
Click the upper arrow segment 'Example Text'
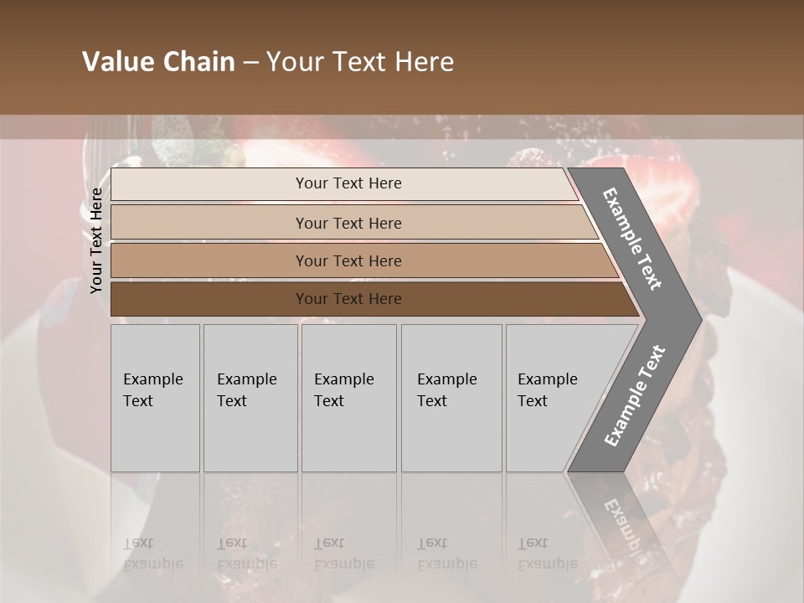pyautogui.click(x=633, y=239)
